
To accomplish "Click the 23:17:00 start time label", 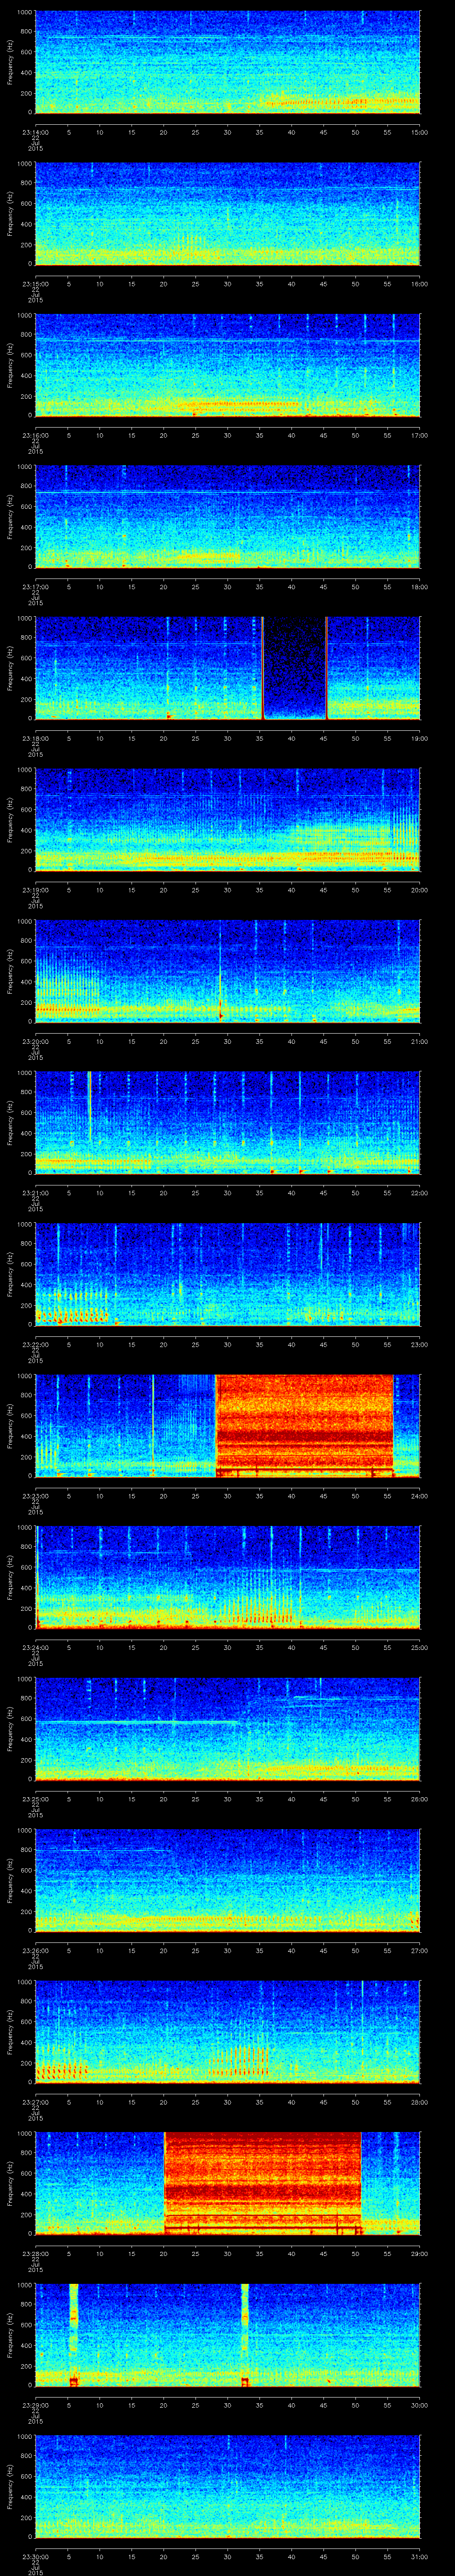I will pos(36,586).
